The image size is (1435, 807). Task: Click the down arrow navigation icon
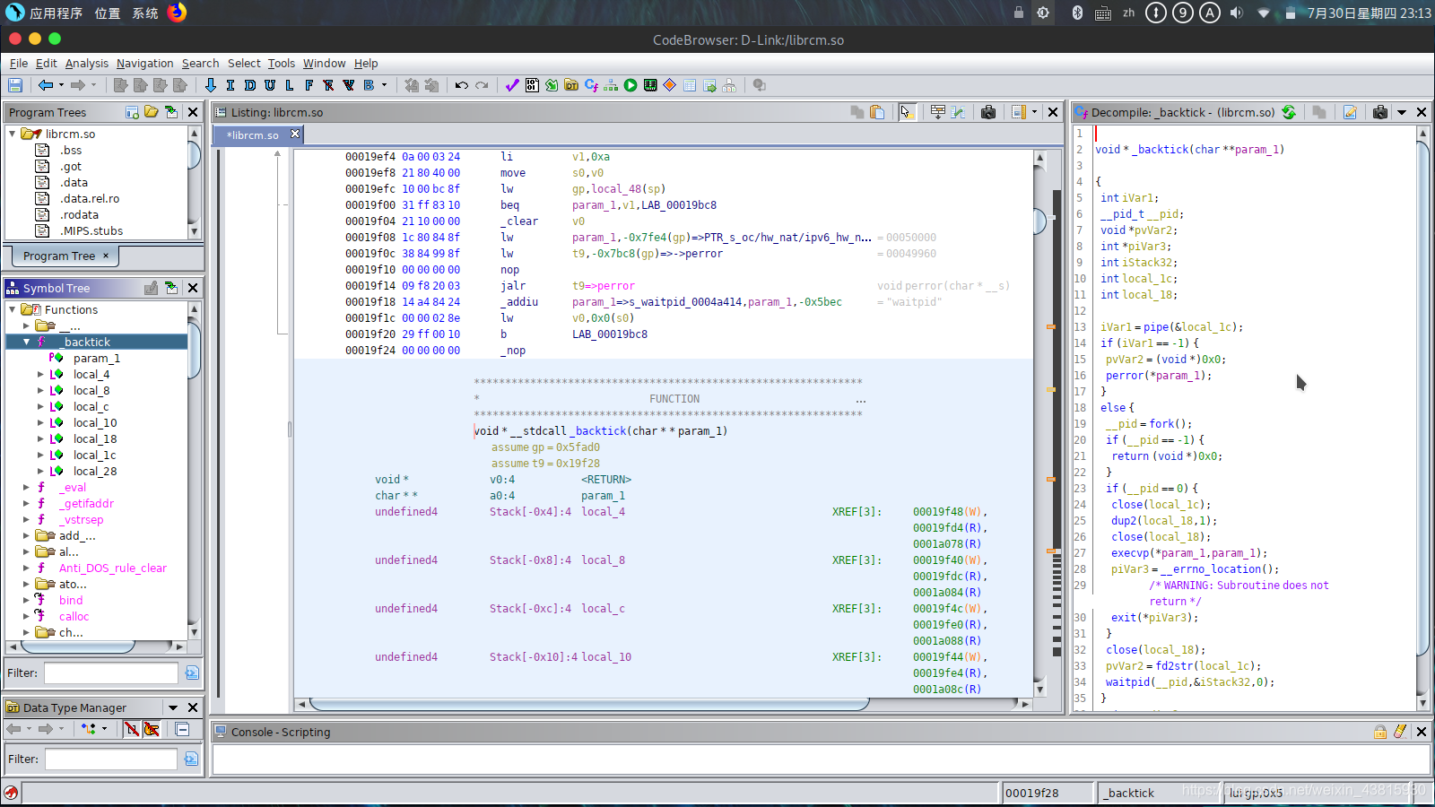click(211, 85)
